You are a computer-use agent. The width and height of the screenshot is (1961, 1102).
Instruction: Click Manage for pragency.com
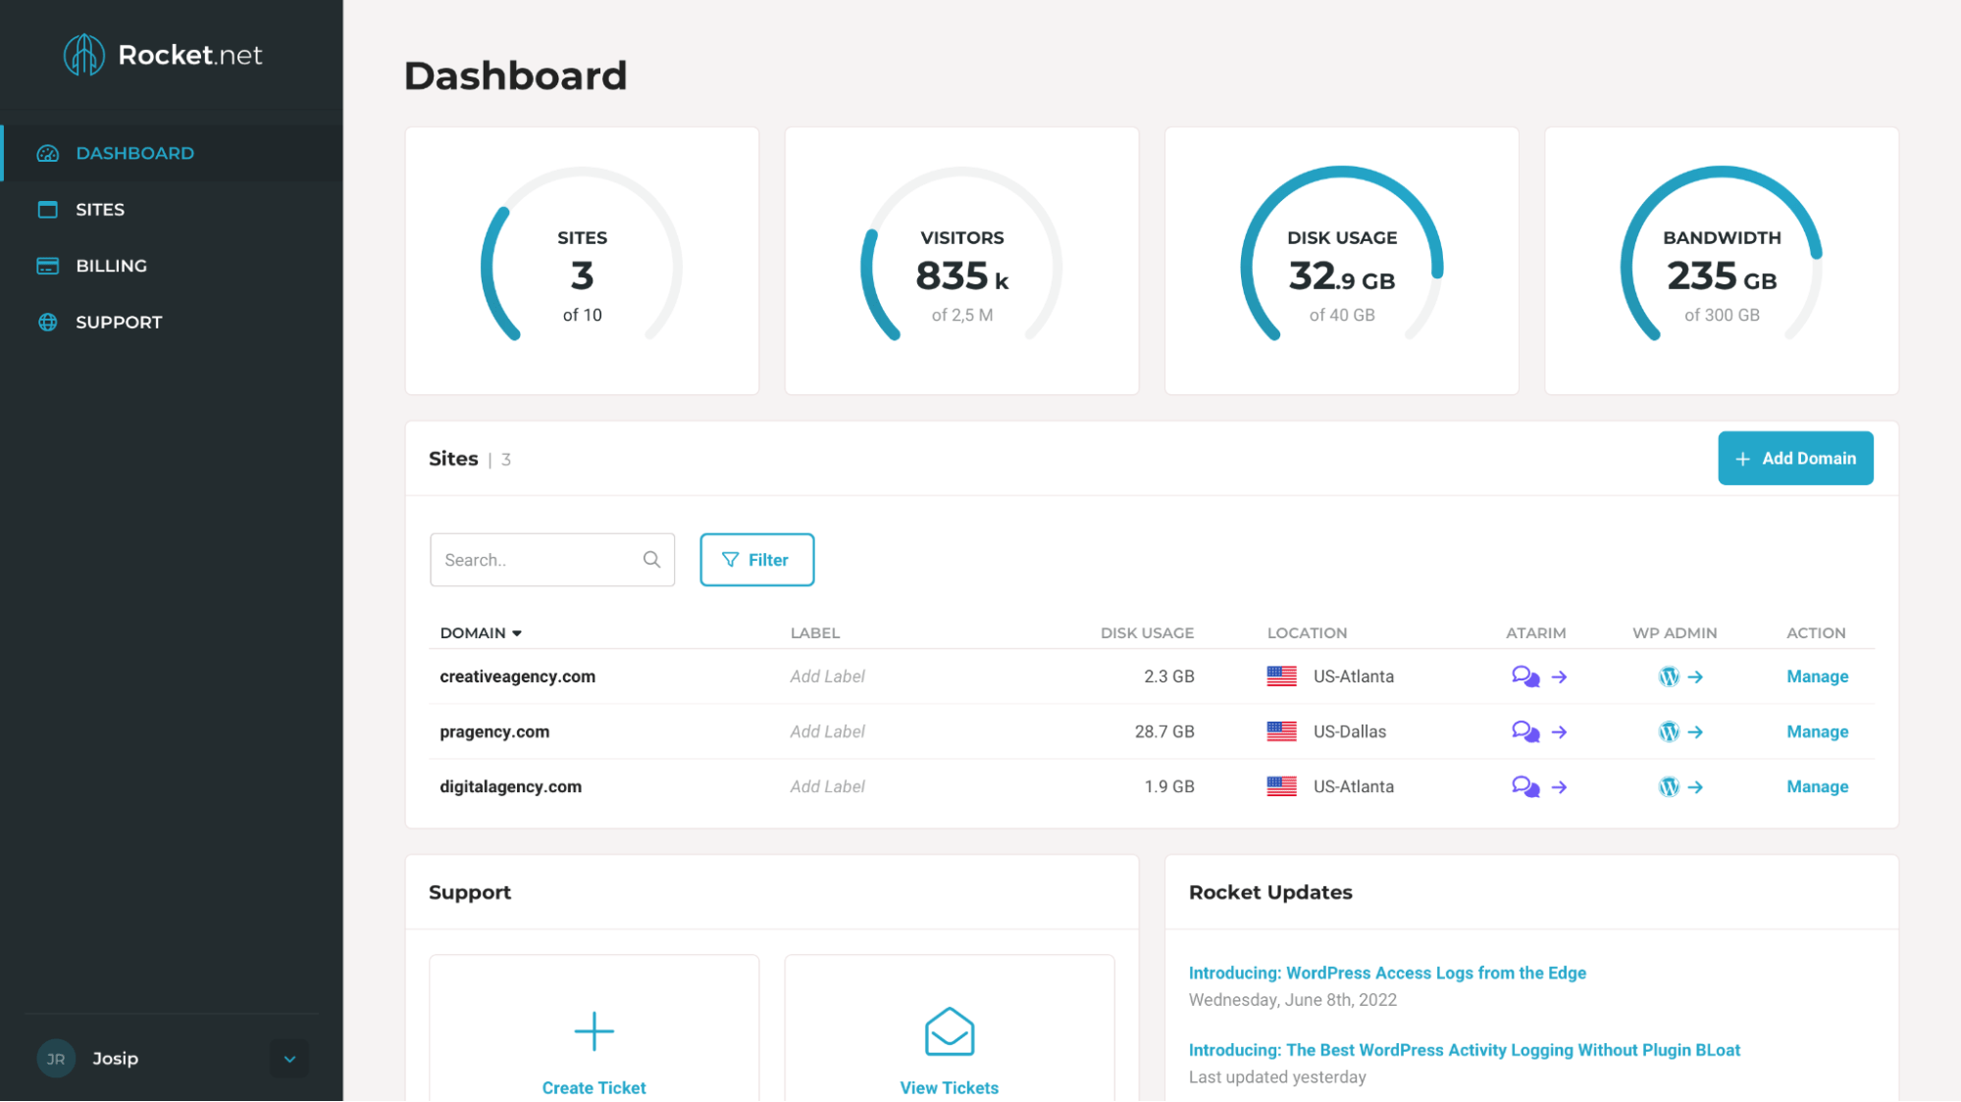(1817, 731)
